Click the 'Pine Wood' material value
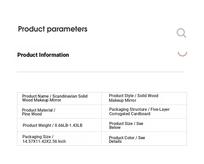 pos(32,114)
